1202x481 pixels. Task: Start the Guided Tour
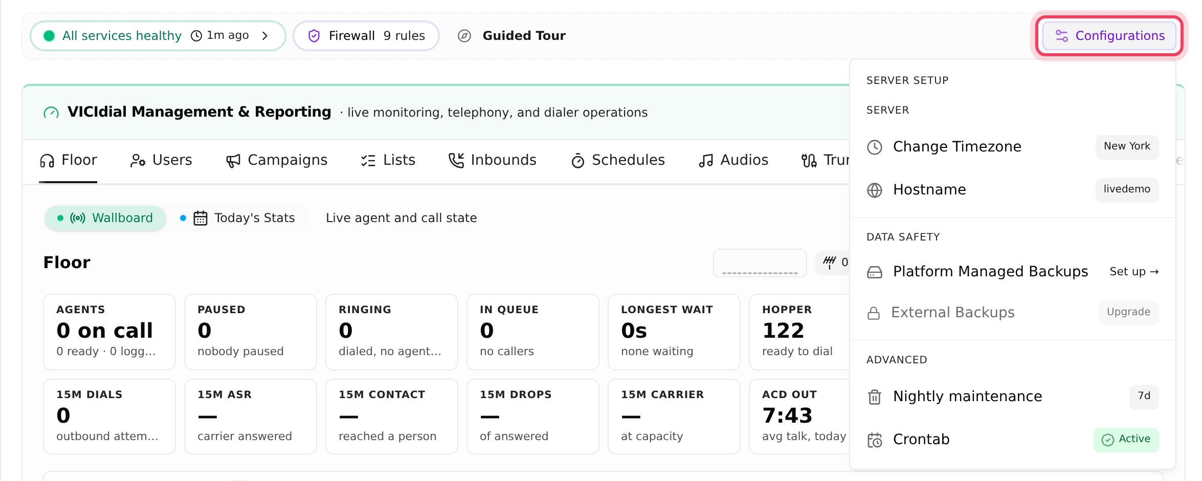[512, 36]
